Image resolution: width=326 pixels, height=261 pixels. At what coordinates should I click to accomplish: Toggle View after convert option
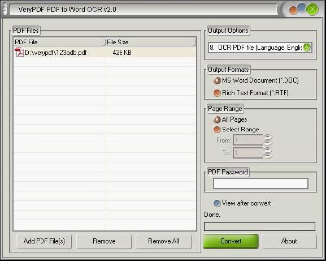(x=242, y=203)
